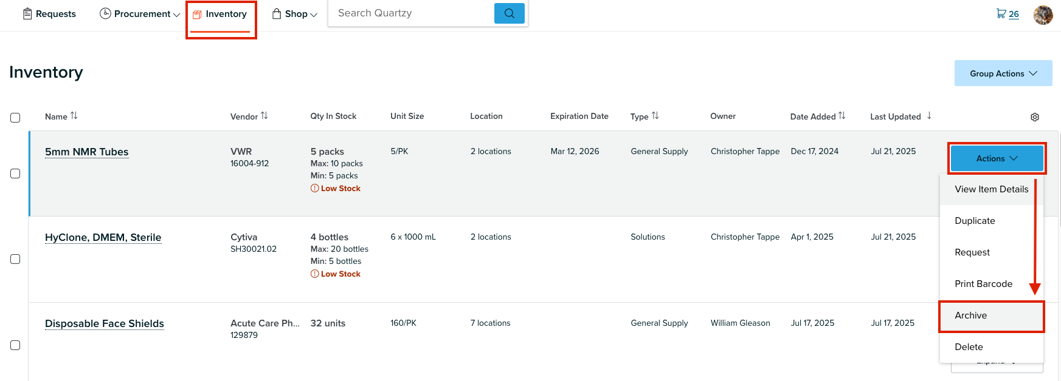Tick the select-all checkbox in header
Screen dimensions: 1061x381
point(15,118)
